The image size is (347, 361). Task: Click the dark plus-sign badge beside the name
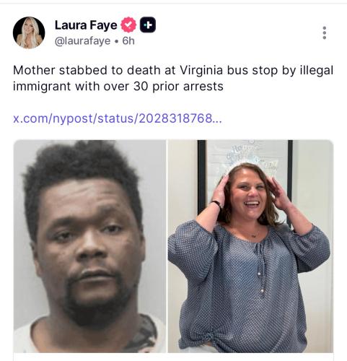(x=148, y=25)
